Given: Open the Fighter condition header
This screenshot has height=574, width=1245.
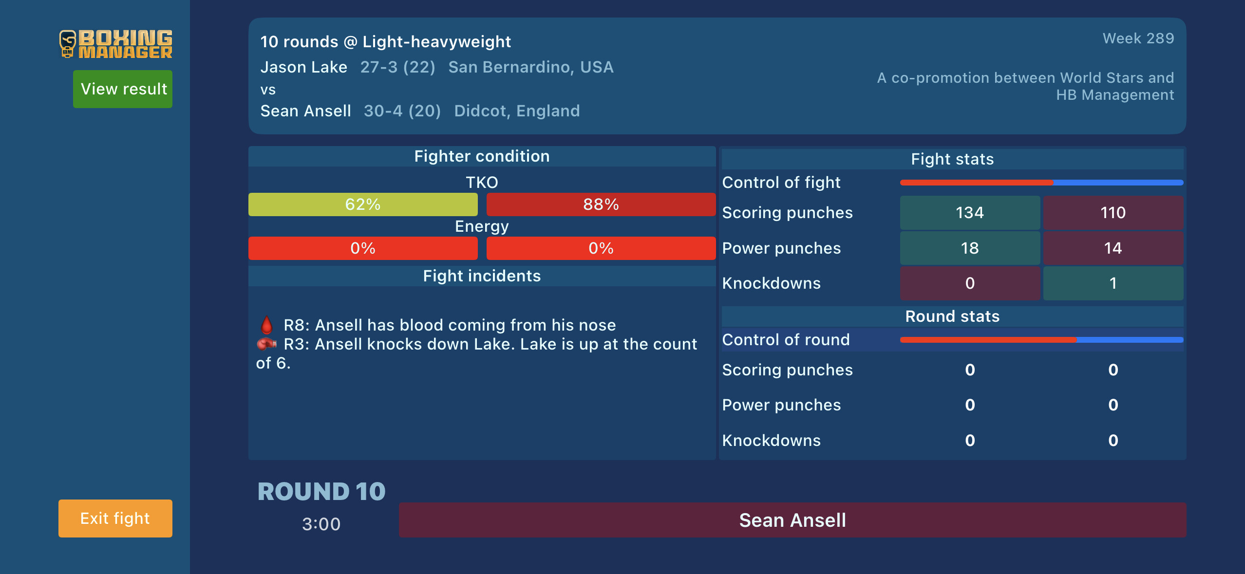Looking at the screenshot, I should (x=482, y=156).
